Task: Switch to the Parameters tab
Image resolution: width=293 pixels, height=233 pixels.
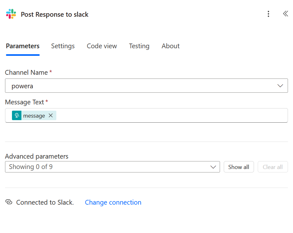Action: 23,46
